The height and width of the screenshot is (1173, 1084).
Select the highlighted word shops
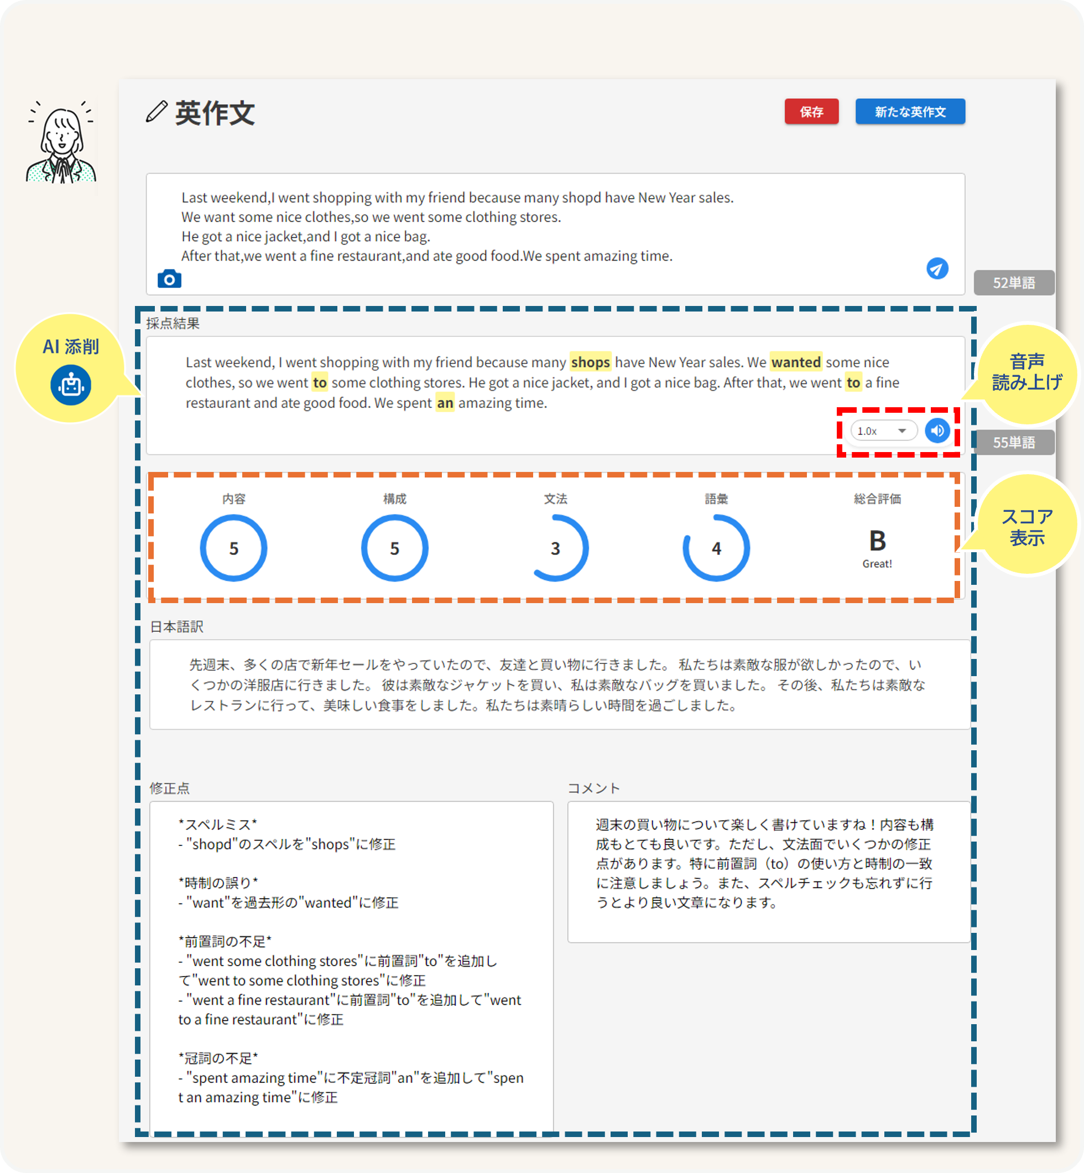coord(591,362)
